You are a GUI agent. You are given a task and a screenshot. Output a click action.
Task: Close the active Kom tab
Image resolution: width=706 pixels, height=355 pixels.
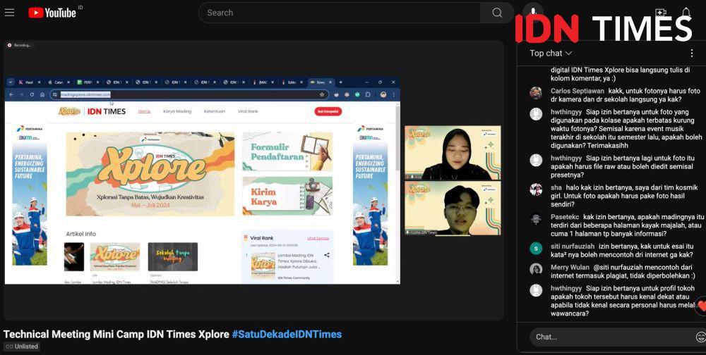pos(330,82)
